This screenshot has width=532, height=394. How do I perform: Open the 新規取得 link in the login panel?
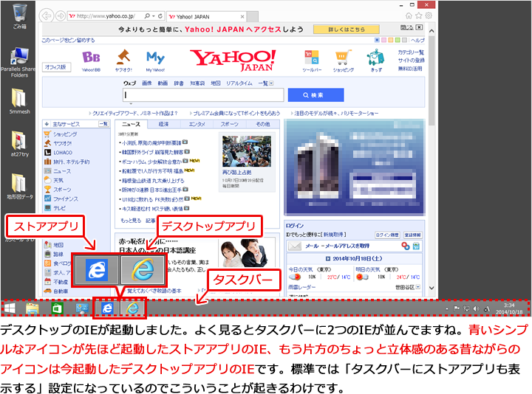coord(334,235)
